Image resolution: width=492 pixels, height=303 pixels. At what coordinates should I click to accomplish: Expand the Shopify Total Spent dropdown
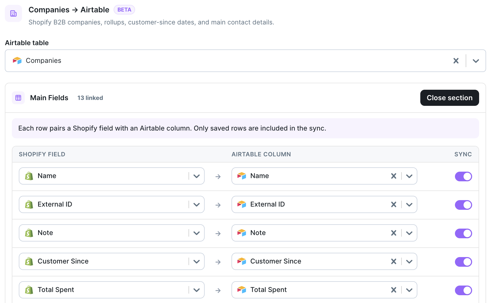pos(197,290)
